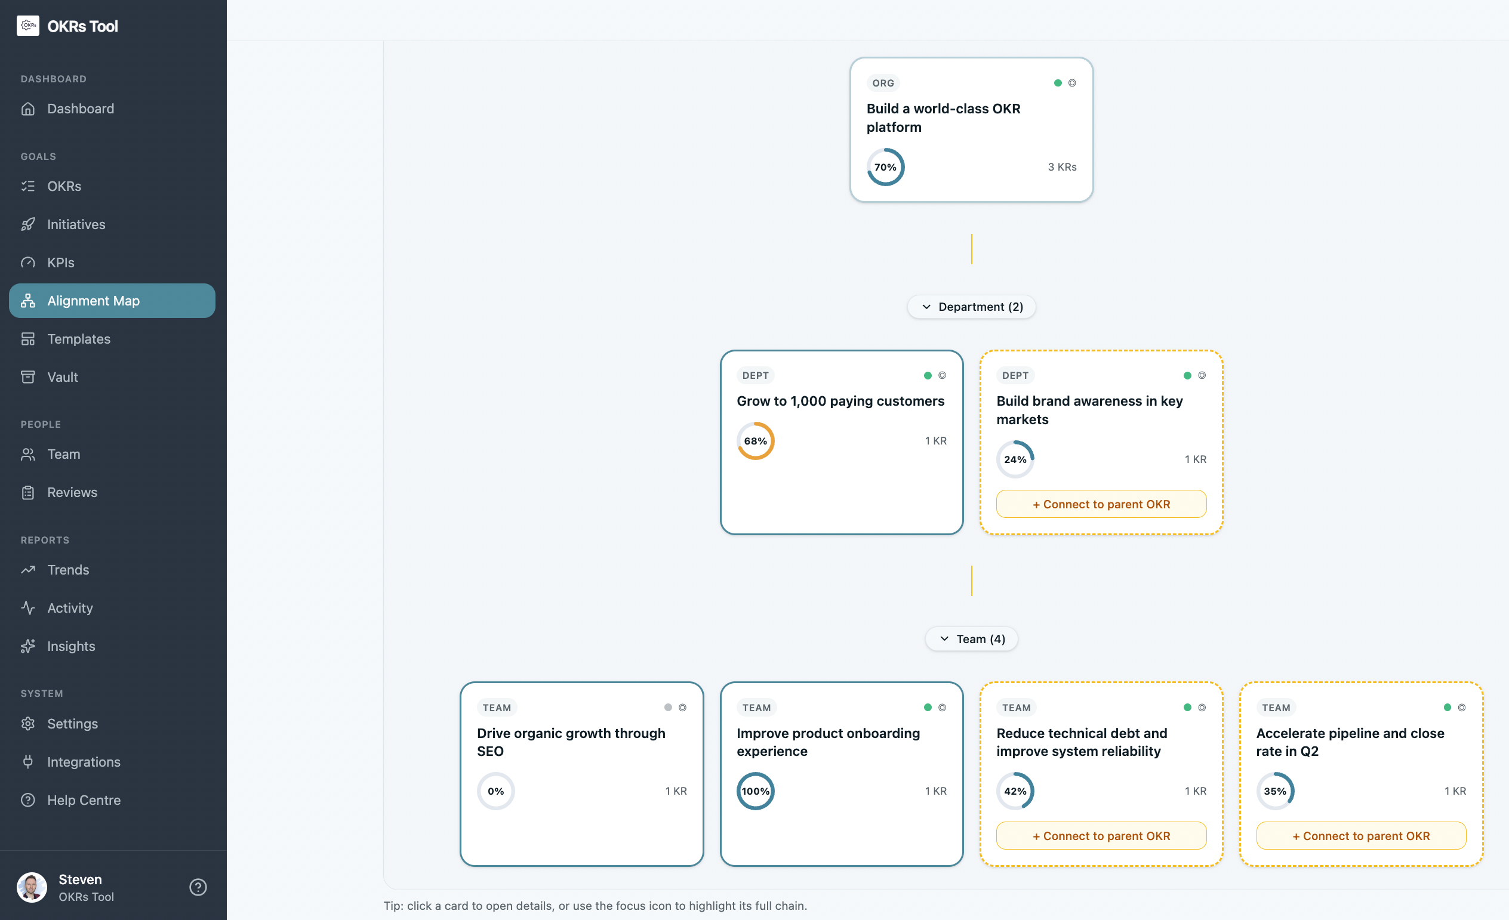Toggle focus on the Grow to 1,000 paying customers card
This screenshot has width=1509, height=920.
[941, 375]
